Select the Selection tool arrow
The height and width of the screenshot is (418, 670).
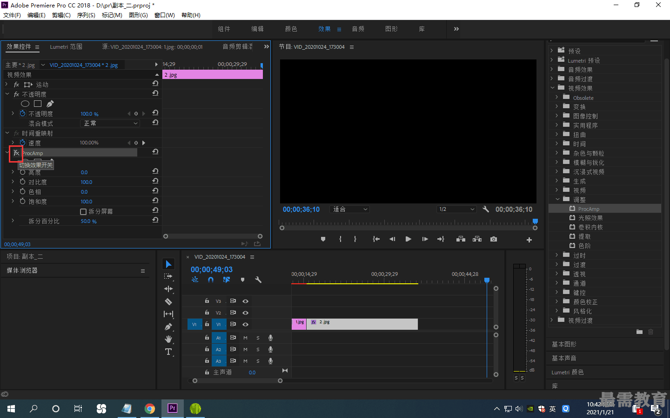168,264
